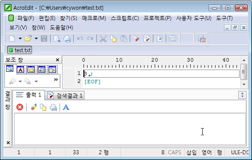Open the 프로젝트(P) menu
252x160 pixels.
(x=157, y=18)
